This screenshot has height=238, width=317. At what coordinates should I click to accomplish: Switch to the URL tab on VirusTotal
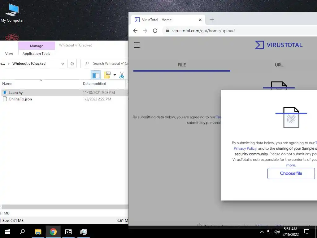click(x=279, y=65)
